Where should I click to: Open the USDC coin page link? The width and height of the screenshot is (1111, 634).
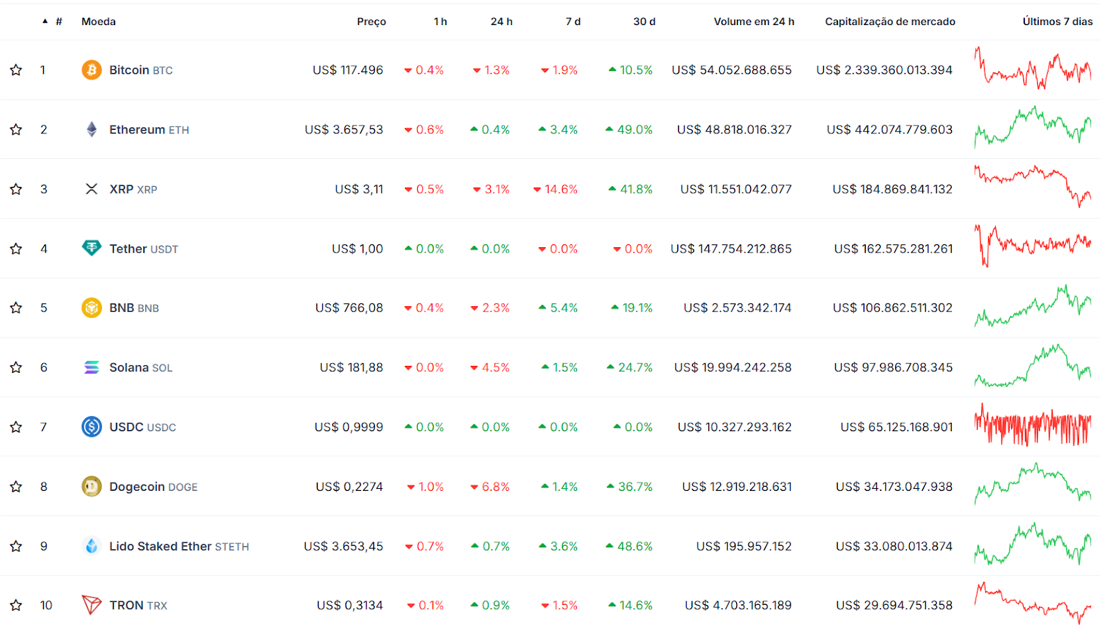point(142,427)
